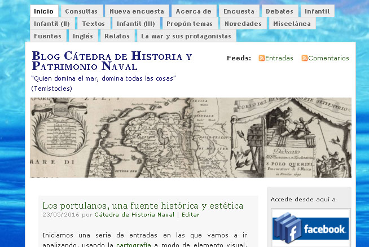Select the Acerca de tab
The height and width of the screenshot is (247, 369).
click(194, 11)
